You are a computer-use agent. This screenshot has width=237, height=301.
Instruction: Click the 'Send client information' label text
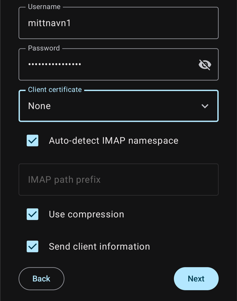(100, 246)
